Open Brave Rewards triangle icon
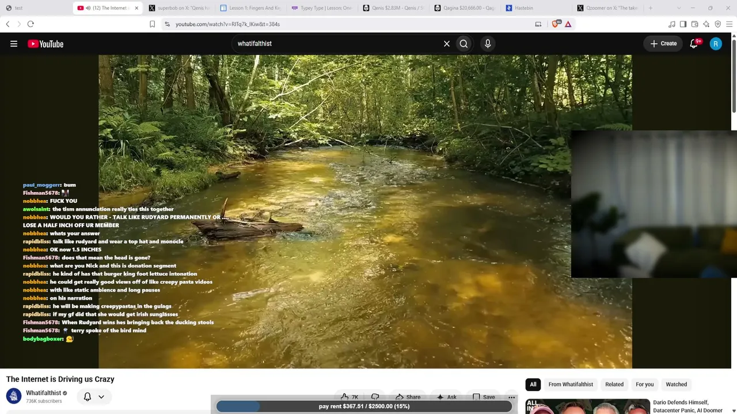Image resolution: width=737 pixels, height=414 pixels. [568, 24]
